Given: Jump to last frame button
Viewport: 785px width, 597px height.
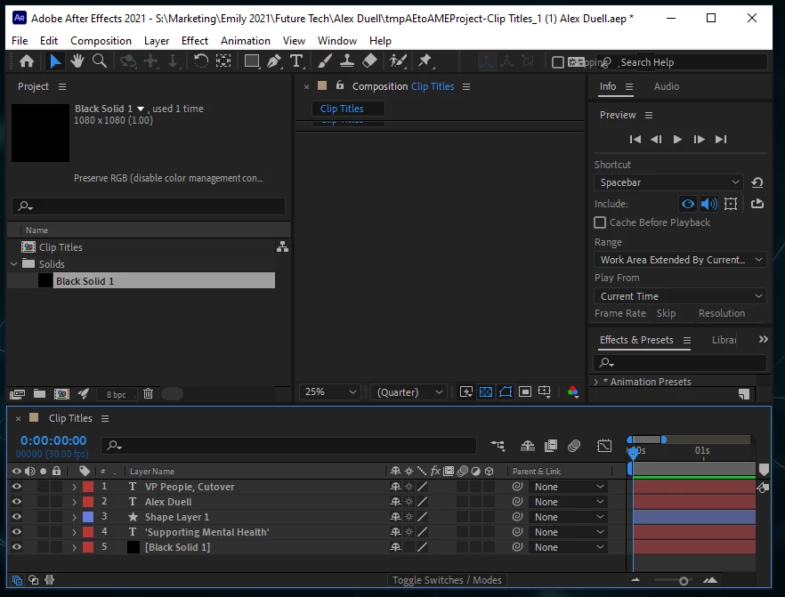Looking at the screenshot, I should click(720, 139).
